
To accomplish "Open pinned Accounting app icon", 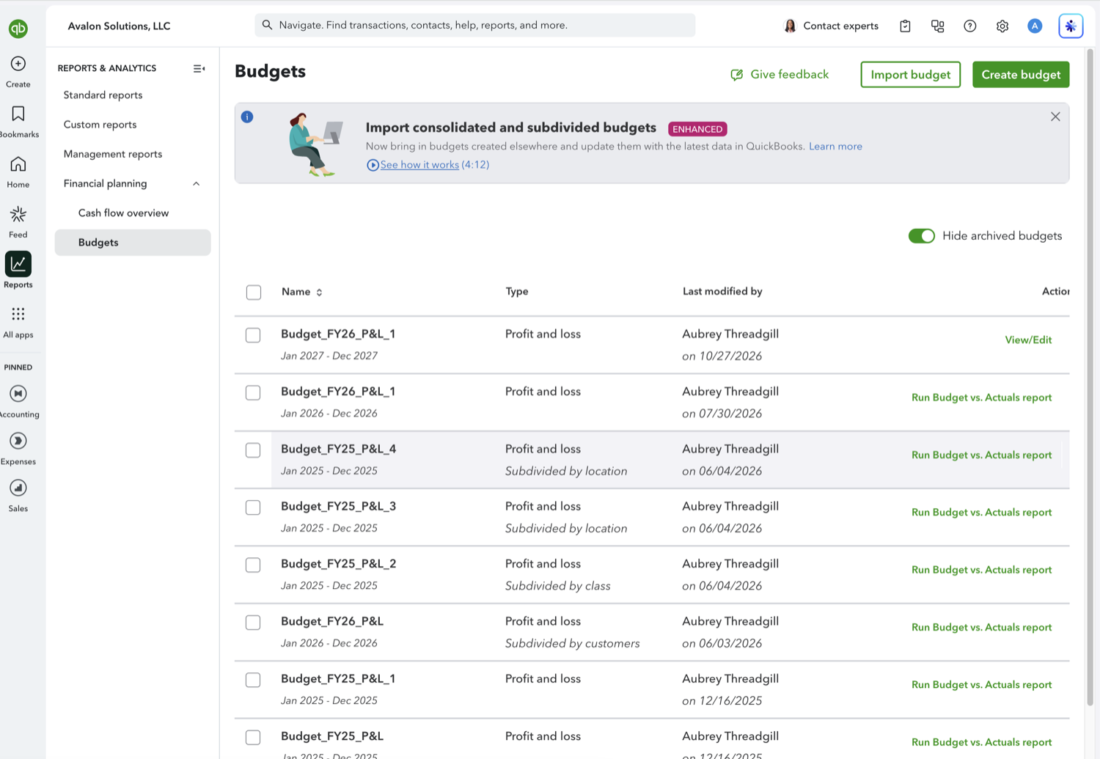I will pos(18,394).
